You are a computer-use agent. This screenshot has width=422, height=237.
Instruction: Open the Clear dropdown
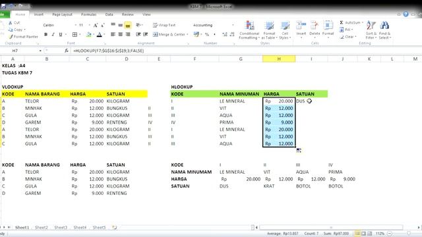point(347,37)
